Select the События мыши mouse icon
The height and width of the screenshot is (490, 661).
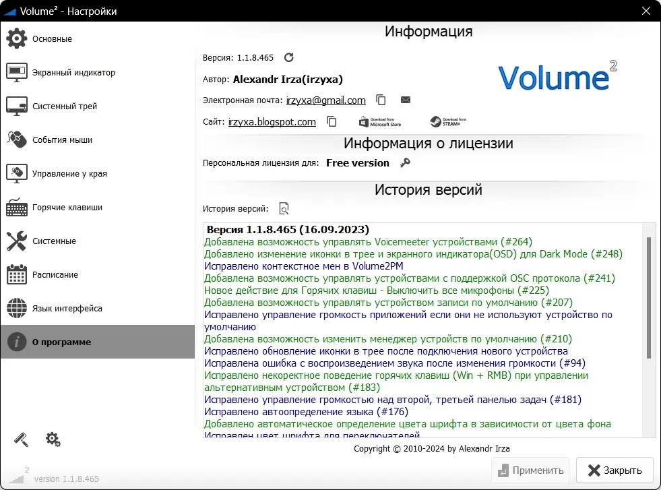pos(16,140)
